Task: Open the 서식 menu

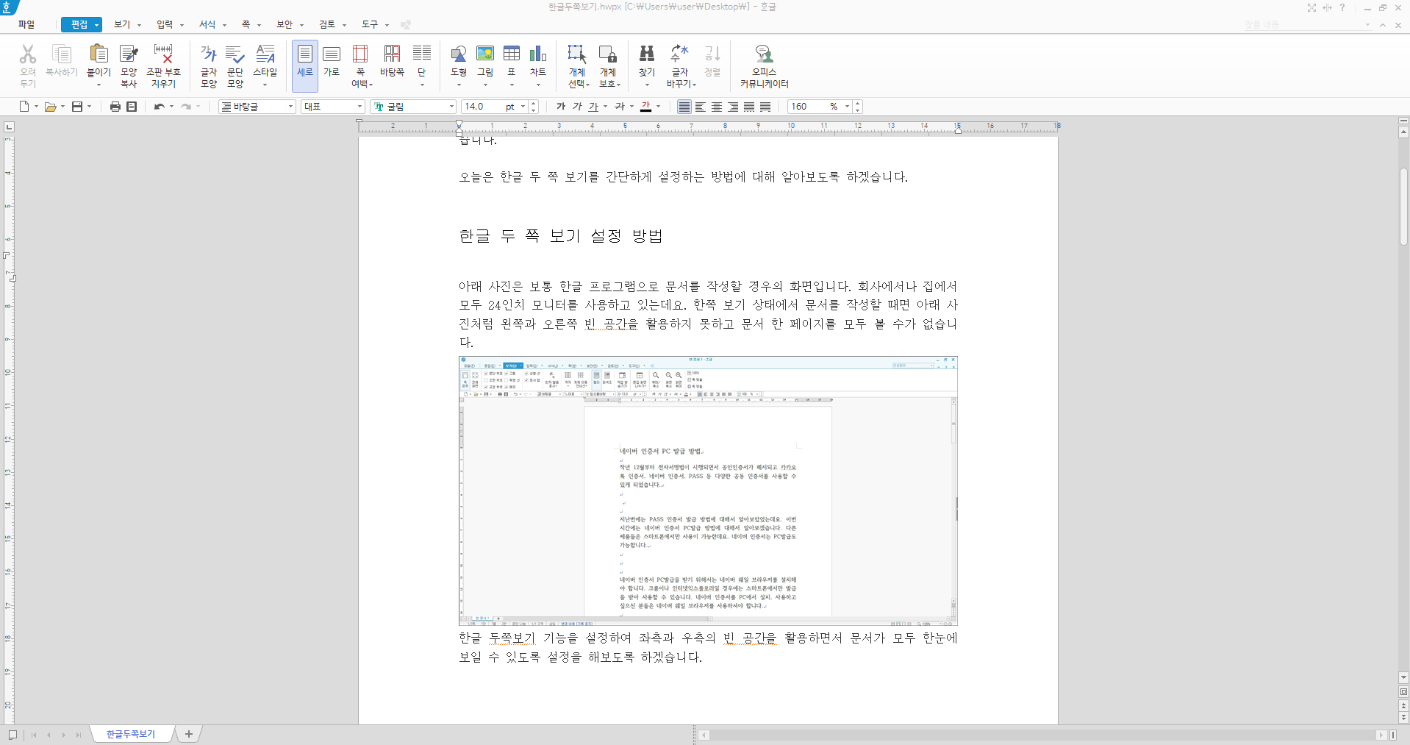Action: pyautogui.click(x=207, y=24)
